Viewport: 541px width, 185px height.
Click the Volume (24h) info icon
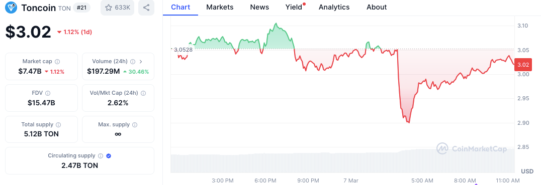(133, 62)
